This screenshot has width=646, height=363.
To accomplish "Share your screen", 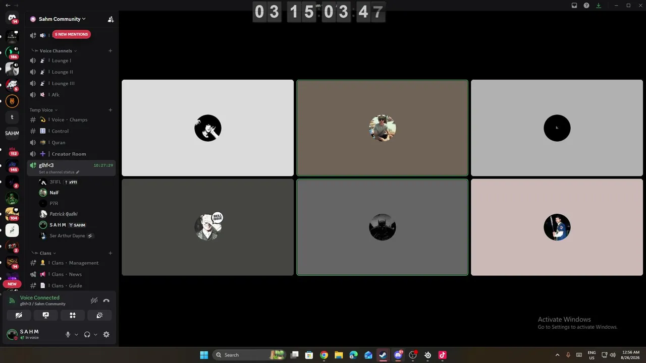I will (x=46, y=315).
